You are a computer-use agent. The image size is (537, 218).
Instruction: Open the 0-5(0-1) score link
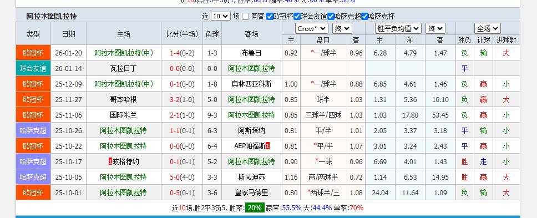pos(182,192)
